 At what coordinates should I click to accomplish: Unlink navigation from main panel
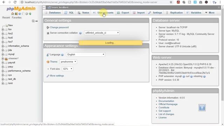tap(36, 21)
